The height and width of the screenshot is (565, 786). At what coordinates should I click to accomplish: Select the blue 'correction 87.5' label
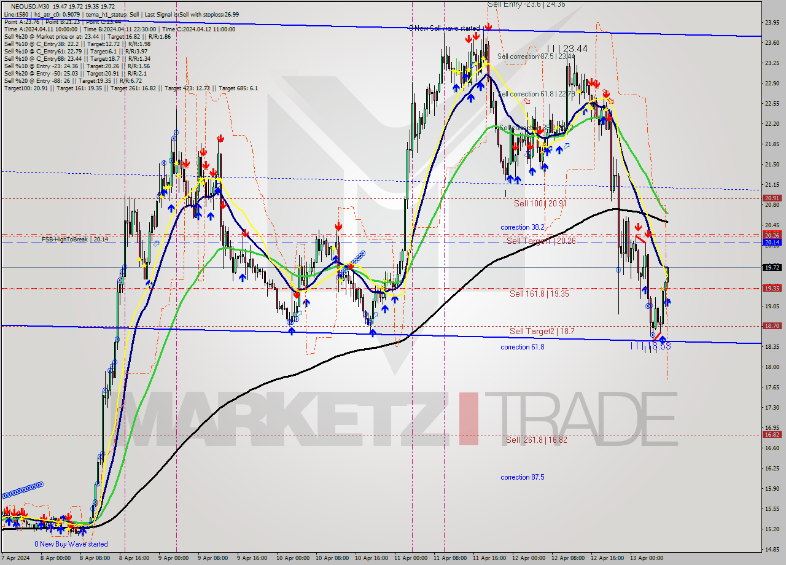(523, 477)
